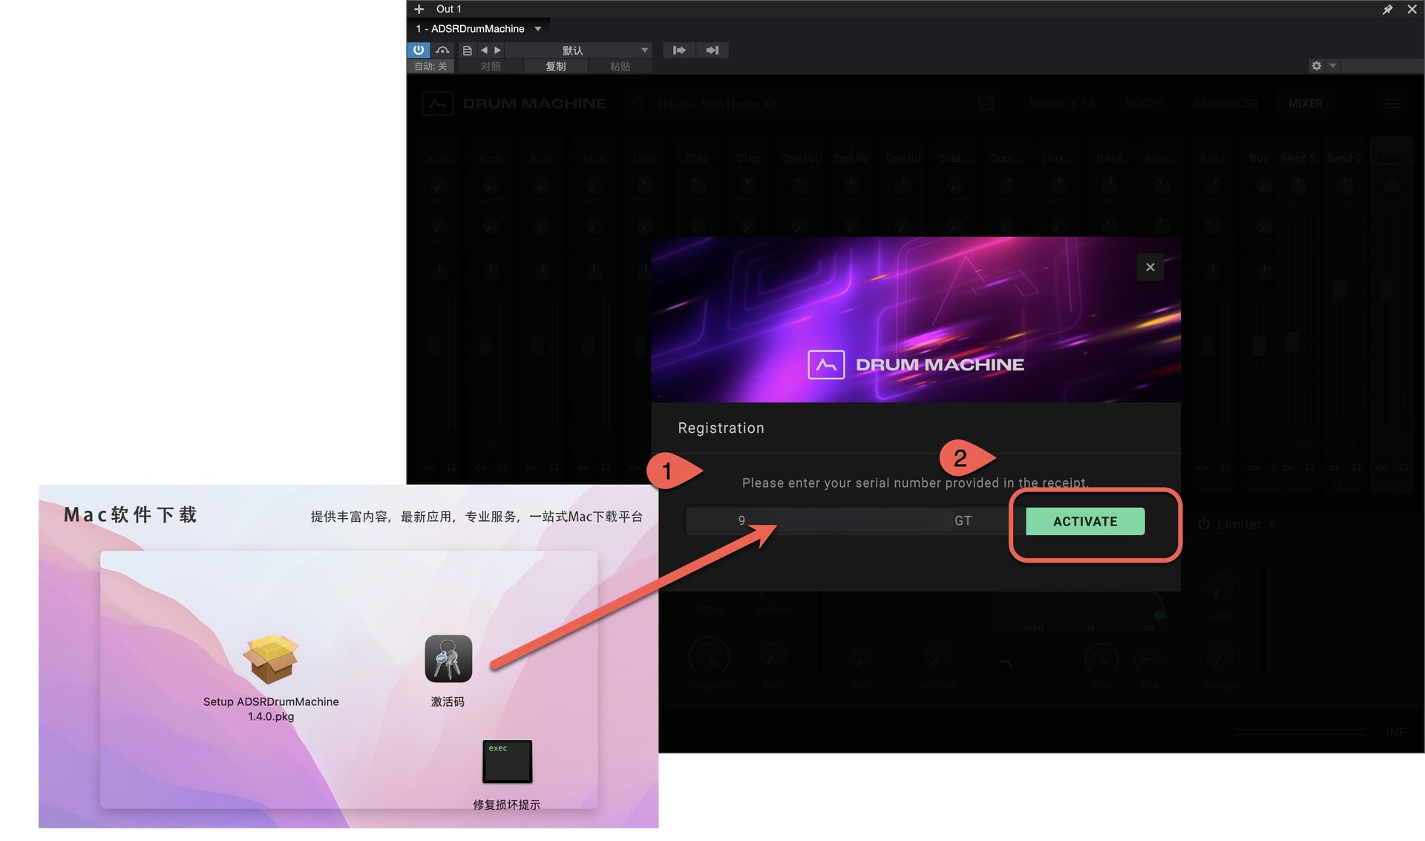Open the preset file page icon
The height and width of the screenshot is (841, 1425).
[x=467, y=50]
